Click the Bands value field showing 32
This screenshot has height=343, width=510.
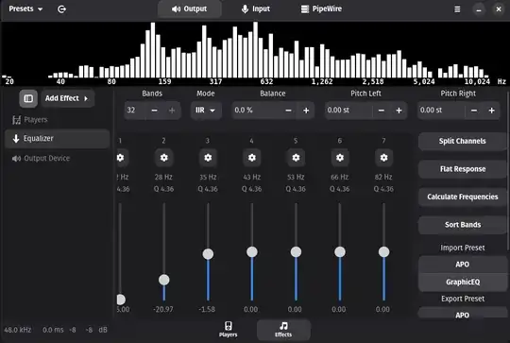[x=135, y=111]
